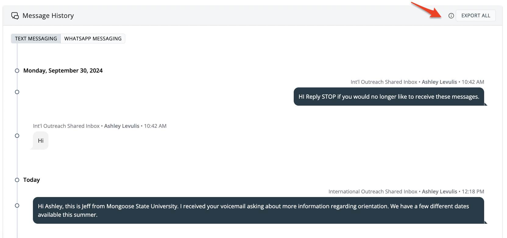Screen dimensions: 507x238
Task: Click the "Today" date heading
Action: [x=32, y=180]
